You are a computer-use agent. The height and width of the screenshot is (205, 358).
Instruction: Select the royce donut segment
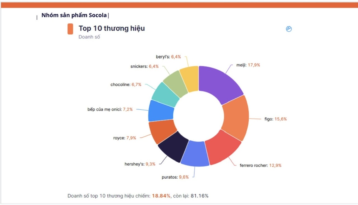162,131
